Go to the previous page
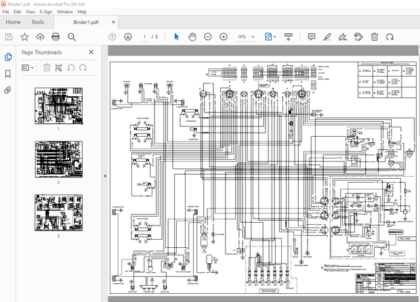Screen dimensions: 420x302 (x=112, y=37)
